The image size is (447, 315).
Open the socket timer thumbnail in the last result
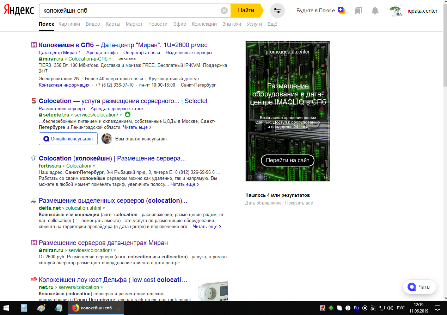(x=213, y=289)
